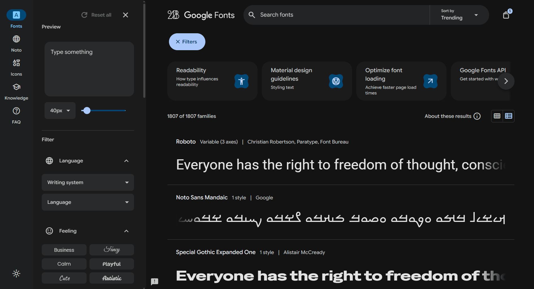Viewport: 534px width, 289px height.
Task: Open the Icons section in sidebar
Action: pyautogui.click(x=16, y=68)
